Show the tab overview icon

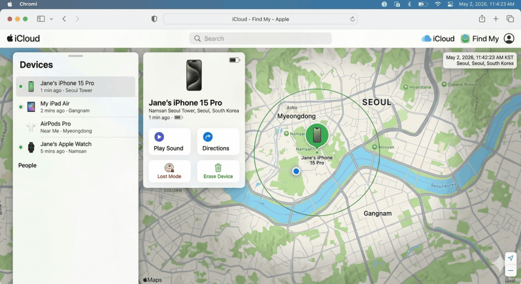point(510,19)
